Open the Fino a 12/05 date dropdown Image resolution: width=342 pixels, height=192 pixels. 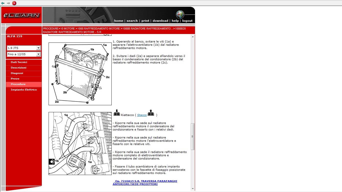pyautogui.click(x=24, y=54)
